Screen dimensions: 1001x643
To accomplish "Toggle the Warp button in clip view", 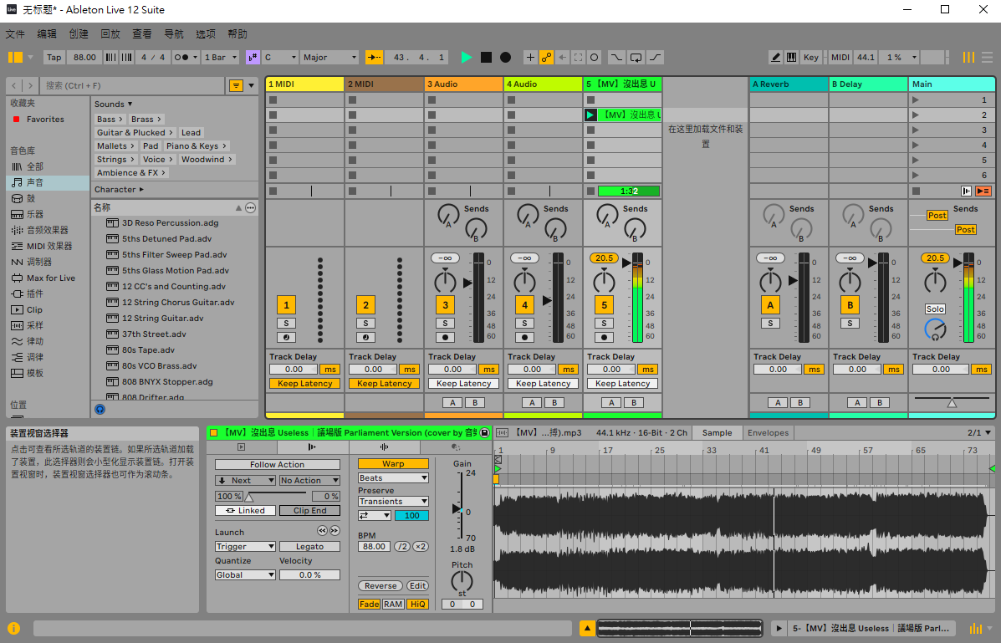I will coord(393,464).
